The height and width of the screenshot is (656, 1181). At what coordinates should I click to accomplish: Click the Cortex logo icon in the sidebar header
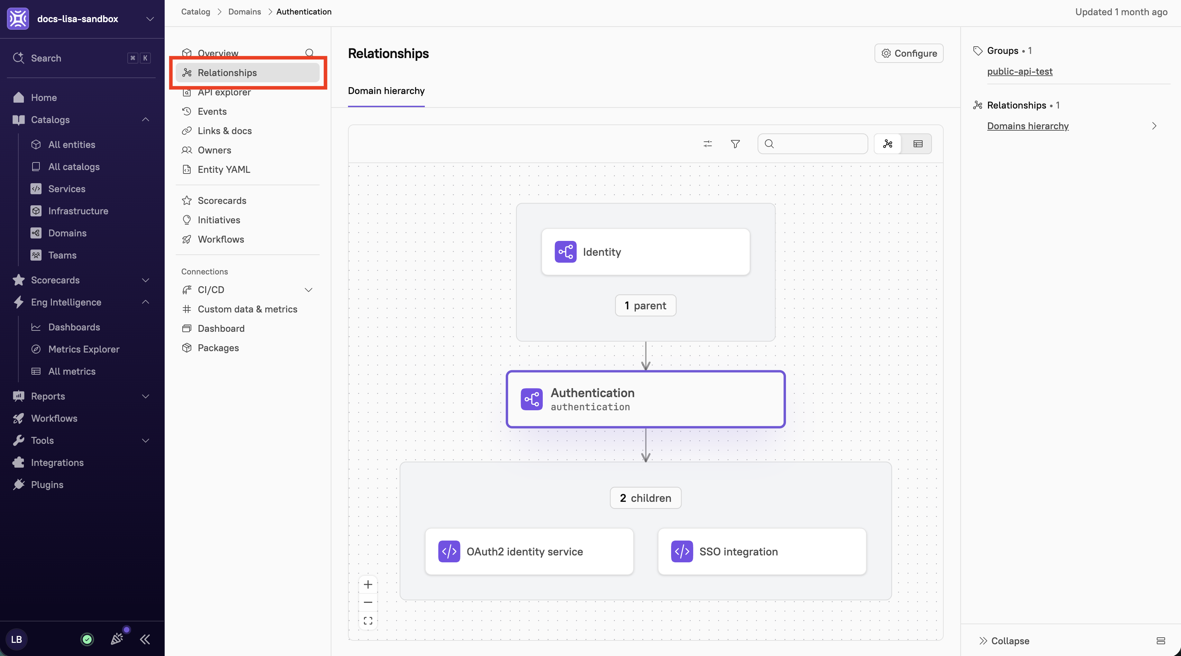[18, 19]
